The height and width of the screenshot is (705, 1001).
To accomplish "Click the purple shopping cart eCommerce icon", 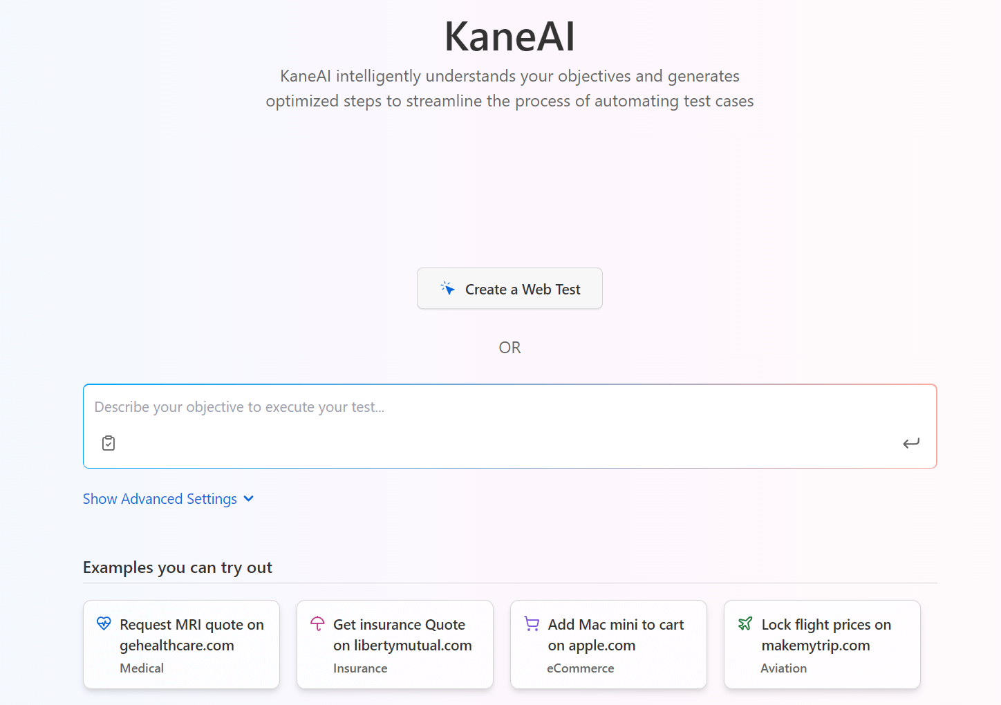I will 532,623.
